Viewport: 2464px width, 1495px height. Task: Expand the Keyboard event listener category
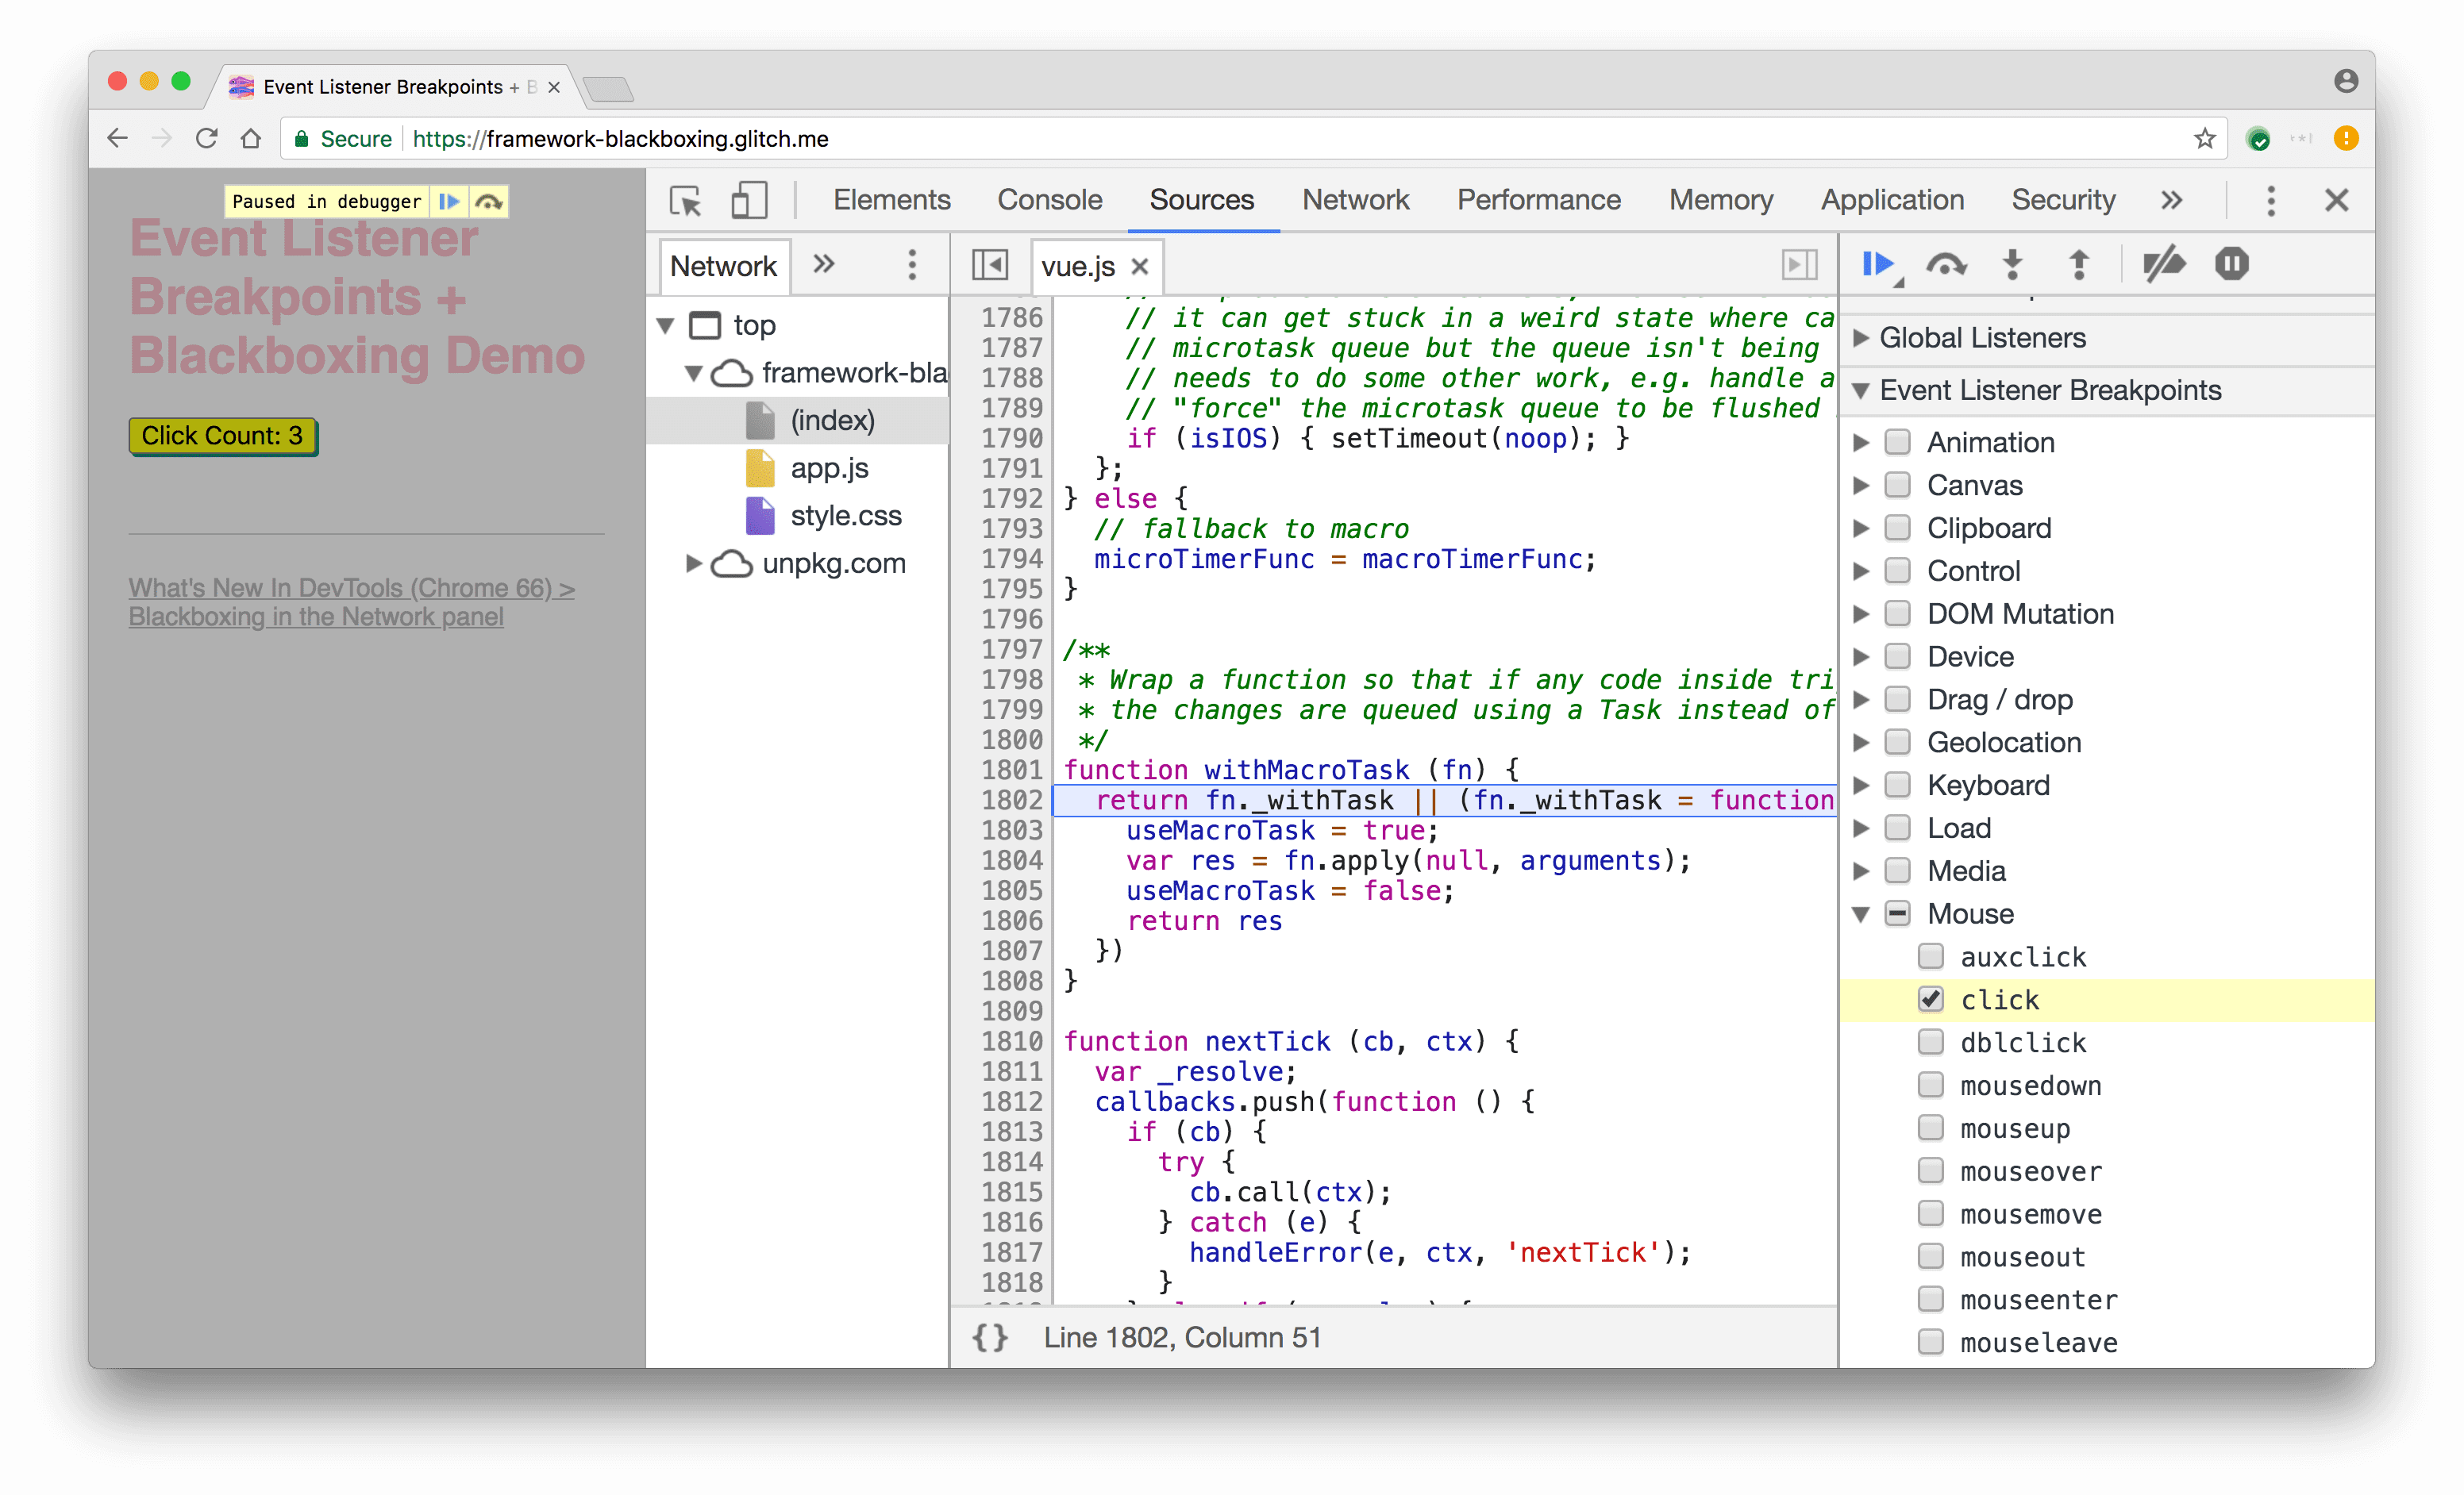click(x=1869, y=785)
